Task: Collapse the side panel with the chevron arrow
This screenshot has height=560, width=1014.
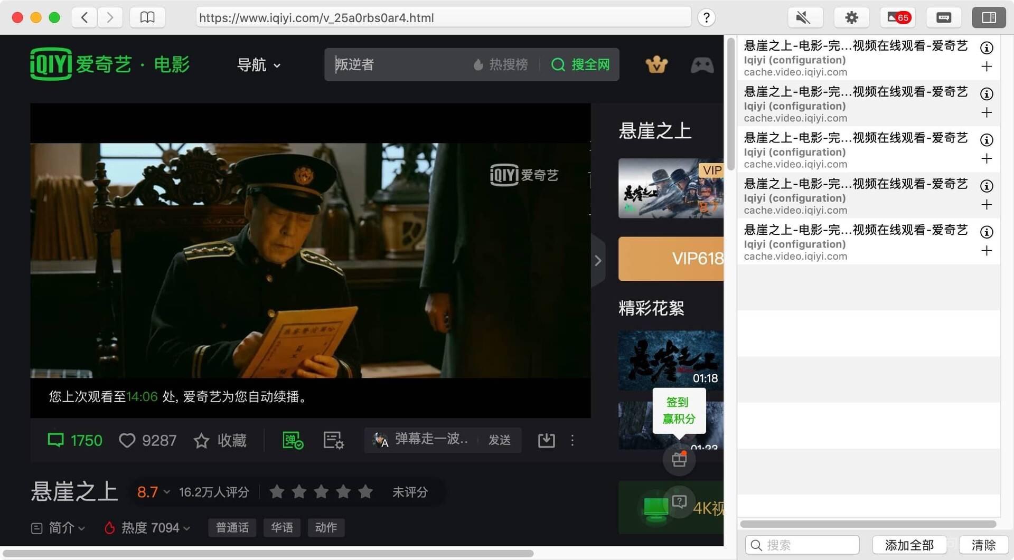Action: coord(598,260)
